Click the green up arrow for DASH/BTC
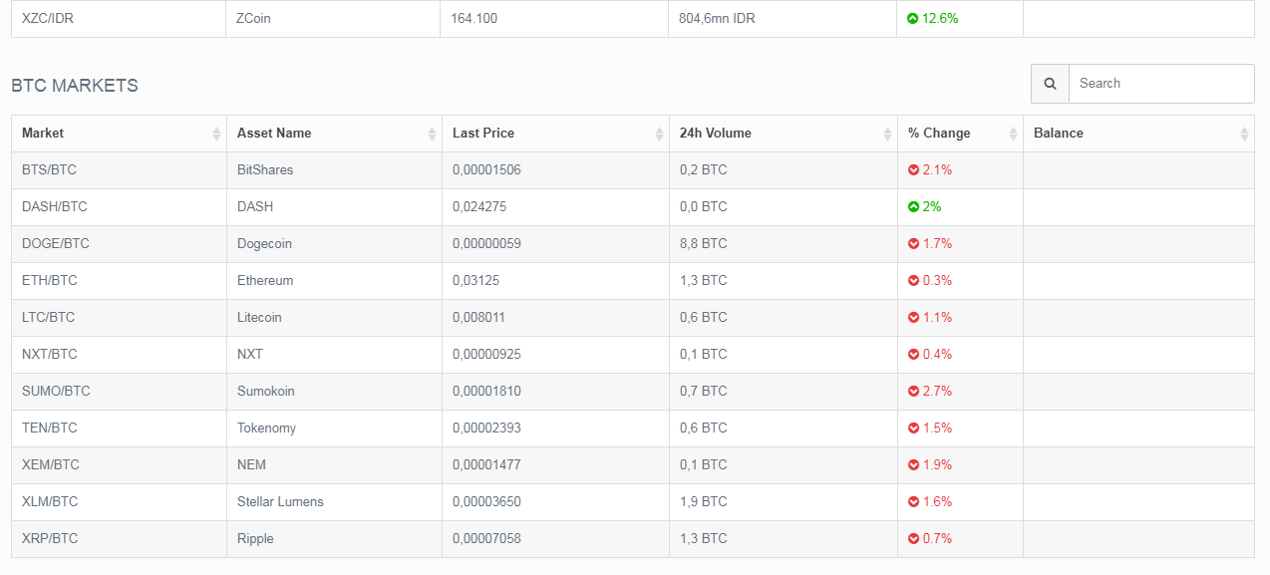The height and width of the screenshot is (575, 1270). pos(913,207)
